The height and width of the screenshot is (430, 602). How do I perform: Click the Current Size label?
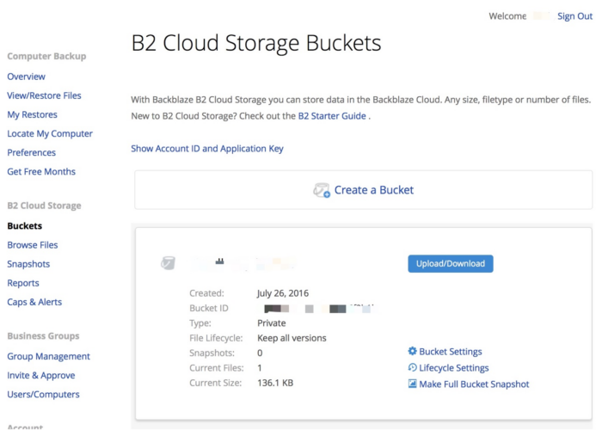216,383
